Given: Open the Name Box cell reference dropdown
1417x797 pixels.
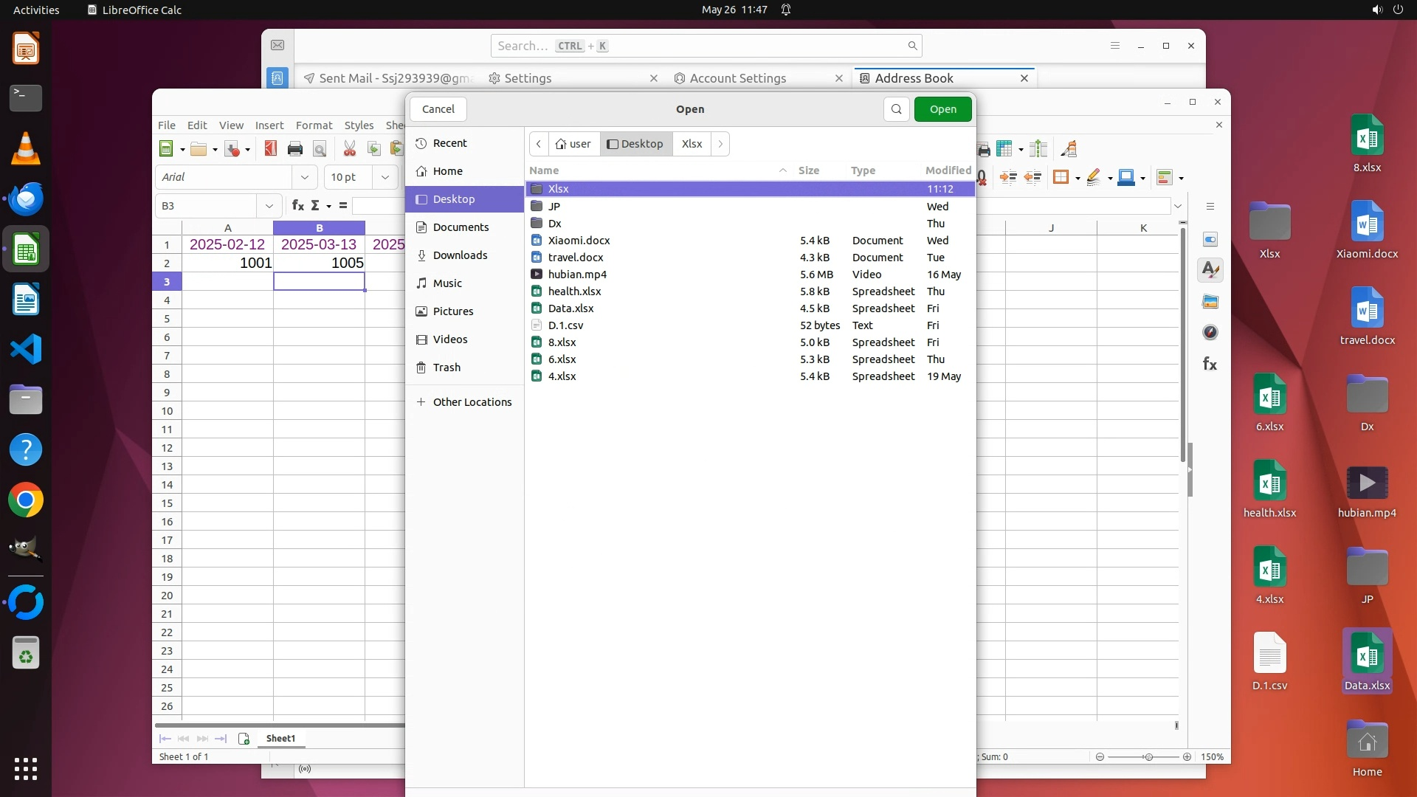Looking at the screenshot, I should pos(269,206).
